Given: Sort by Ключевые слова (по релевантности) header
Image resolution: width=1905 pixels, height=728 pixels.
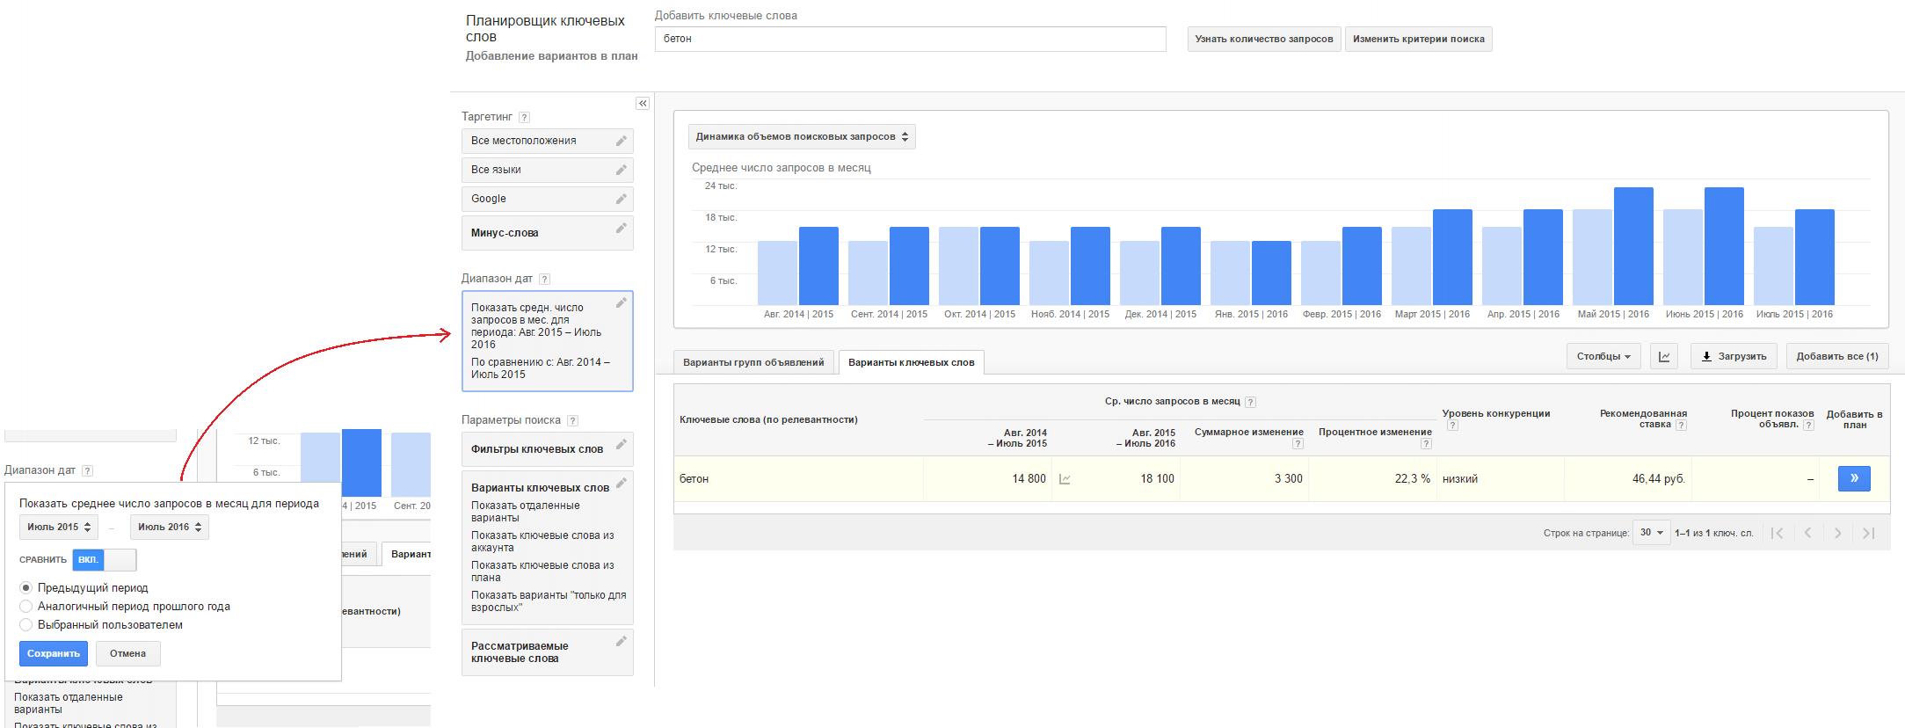Looking at the screenshot, I should tap(768, 419).
